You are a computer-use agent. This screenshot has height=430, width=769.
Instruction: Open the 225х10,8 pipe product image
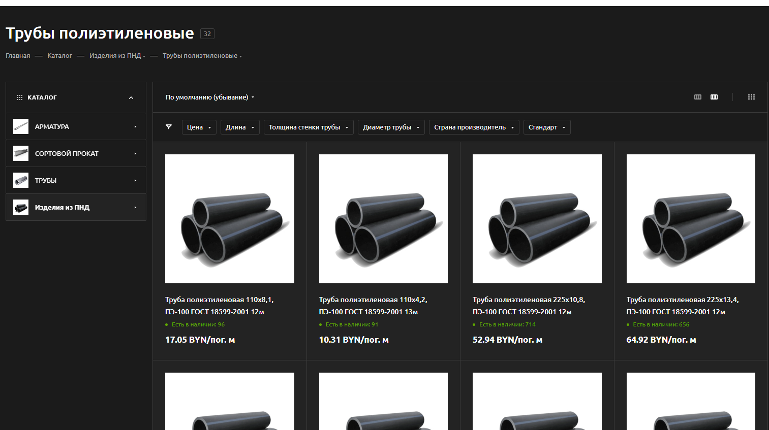point(537,219)
